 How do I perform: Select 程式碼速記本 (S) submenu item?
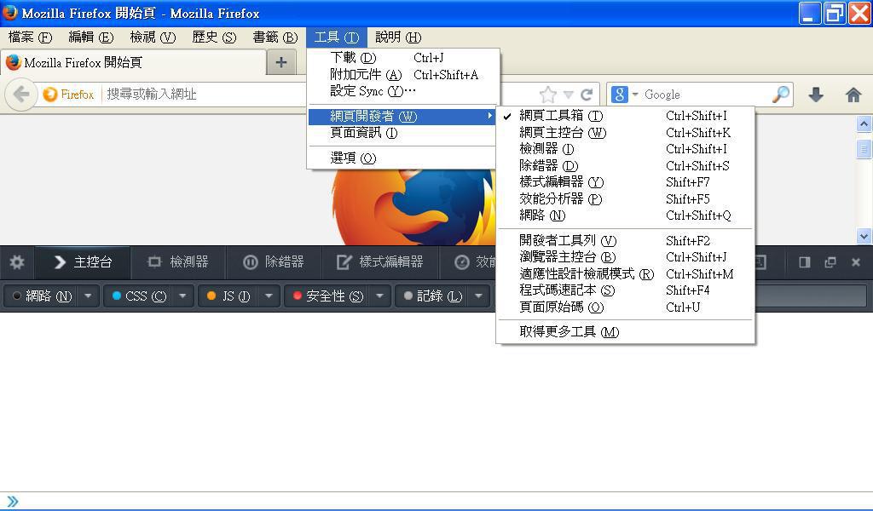625,290
